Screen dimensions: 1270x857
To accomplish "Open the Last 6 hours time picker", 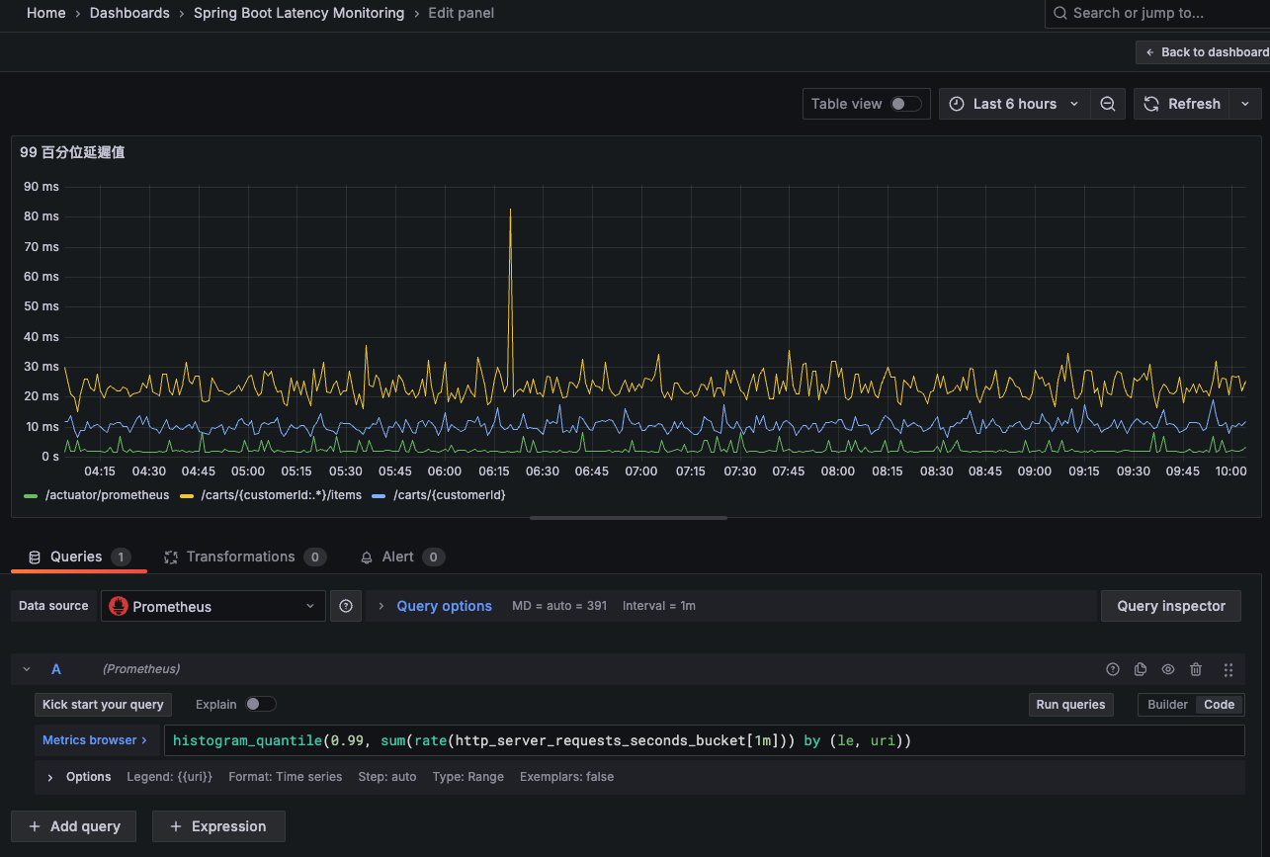I will click(1014, 104).
